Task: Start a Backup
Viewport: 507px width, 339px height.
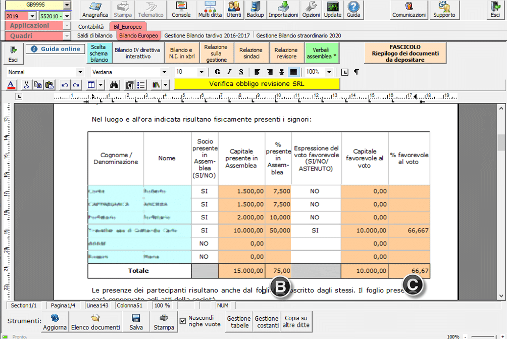Action: [255, 10]
